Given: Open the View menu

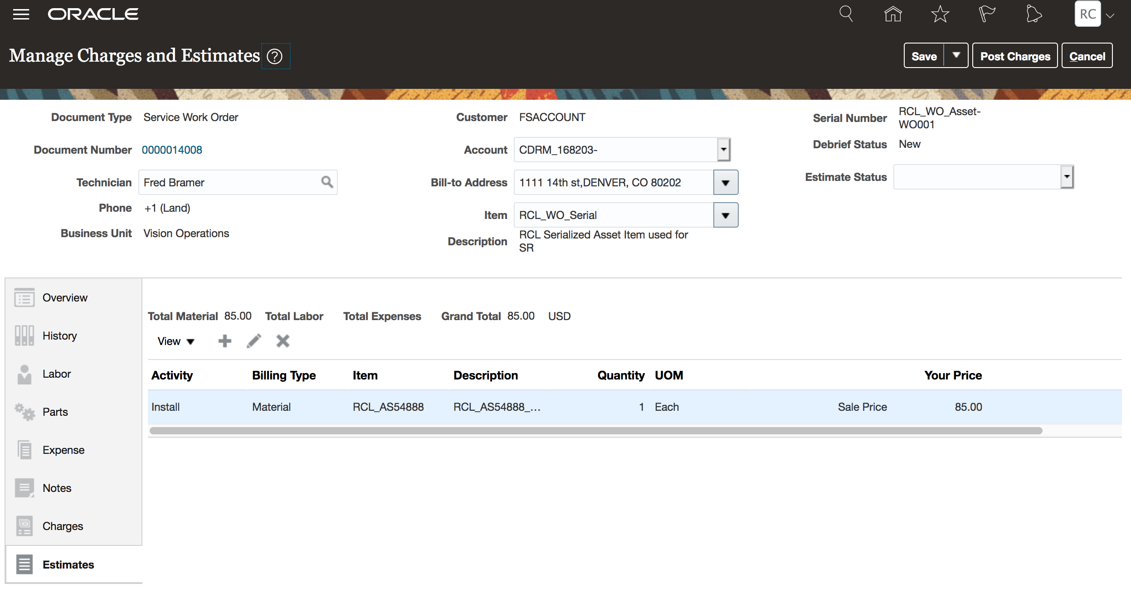Looking at the screenshot, I should pos(175,341).
